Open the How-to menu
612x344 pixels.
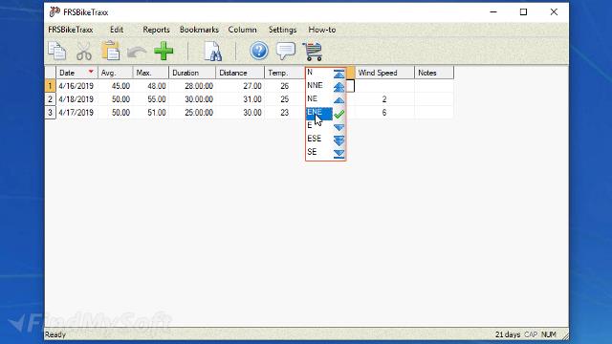coord(322,30)
